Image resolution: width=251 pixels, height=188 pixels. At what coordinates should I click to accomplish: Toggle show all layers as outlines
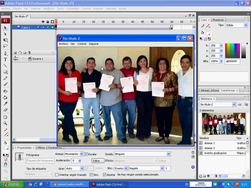coord(52,22)
